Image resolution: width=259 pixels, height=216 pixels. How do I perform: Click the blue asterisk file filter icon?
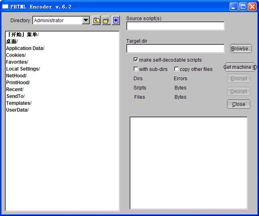[116, 21]
